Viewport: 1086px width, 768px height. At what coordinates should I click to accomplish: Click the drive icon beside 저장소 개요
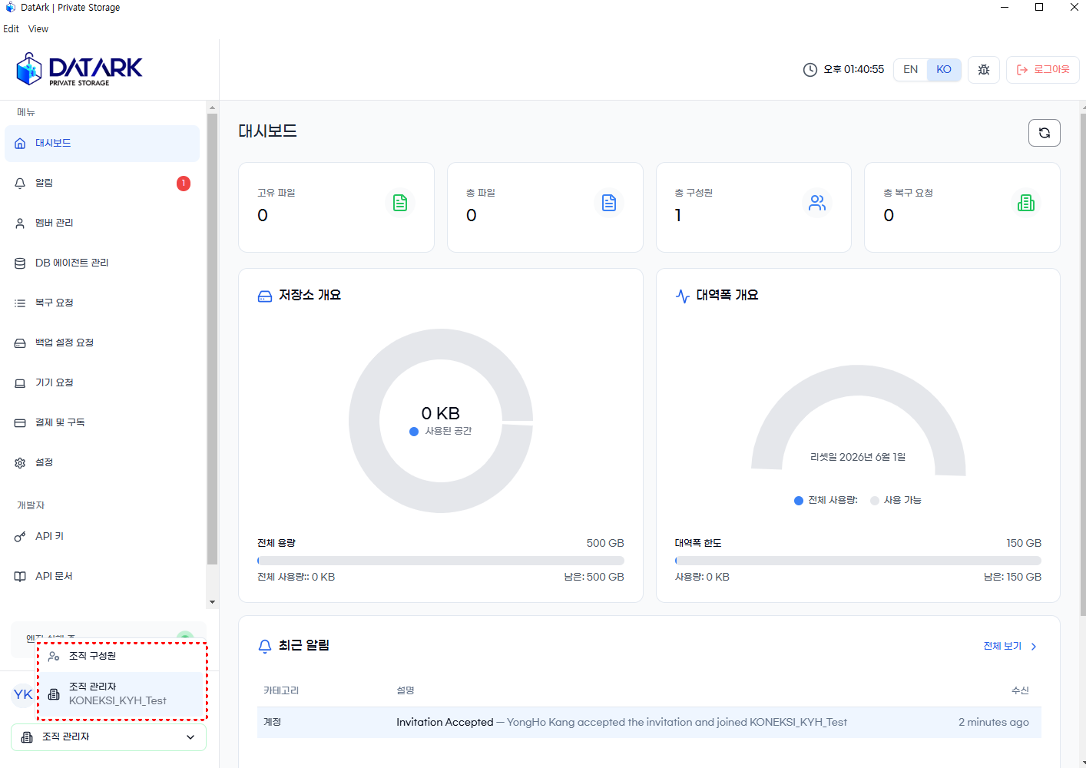(x=265, y=296)
